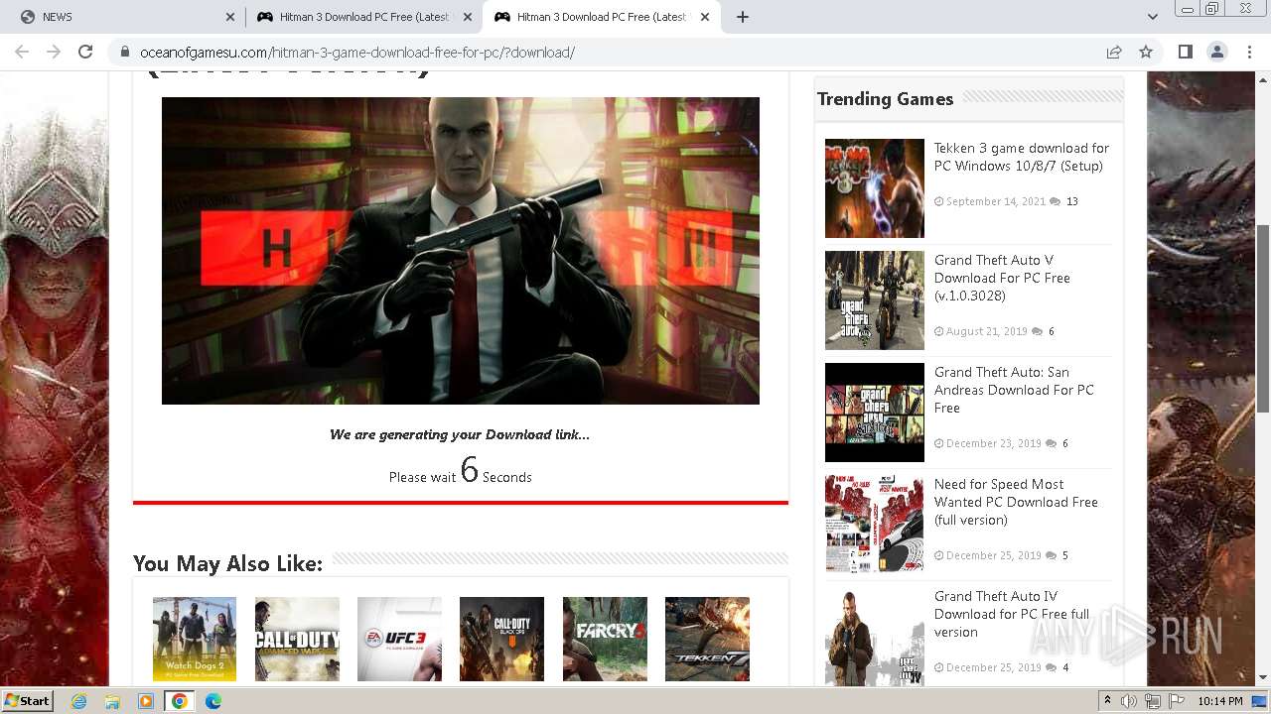Close the NEWS tab
Viewport: 1271px width, 714px height.
click(230, 17)
